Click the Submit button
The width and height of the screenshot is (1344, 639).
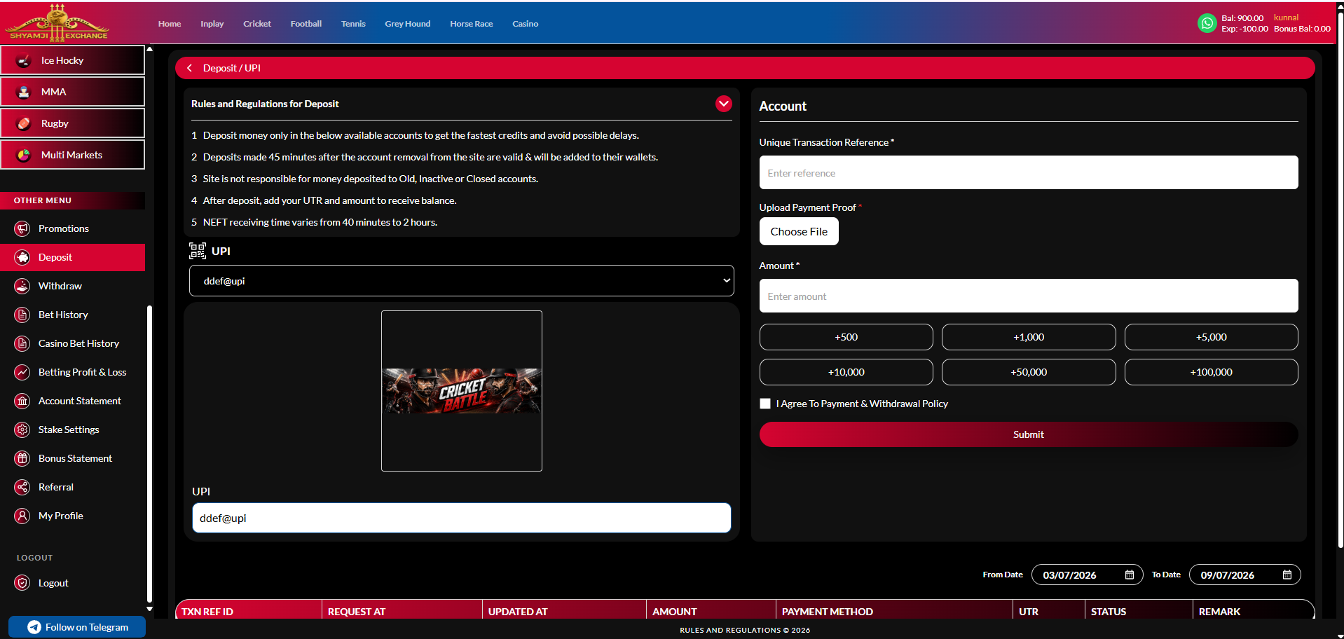[1028, 434]
